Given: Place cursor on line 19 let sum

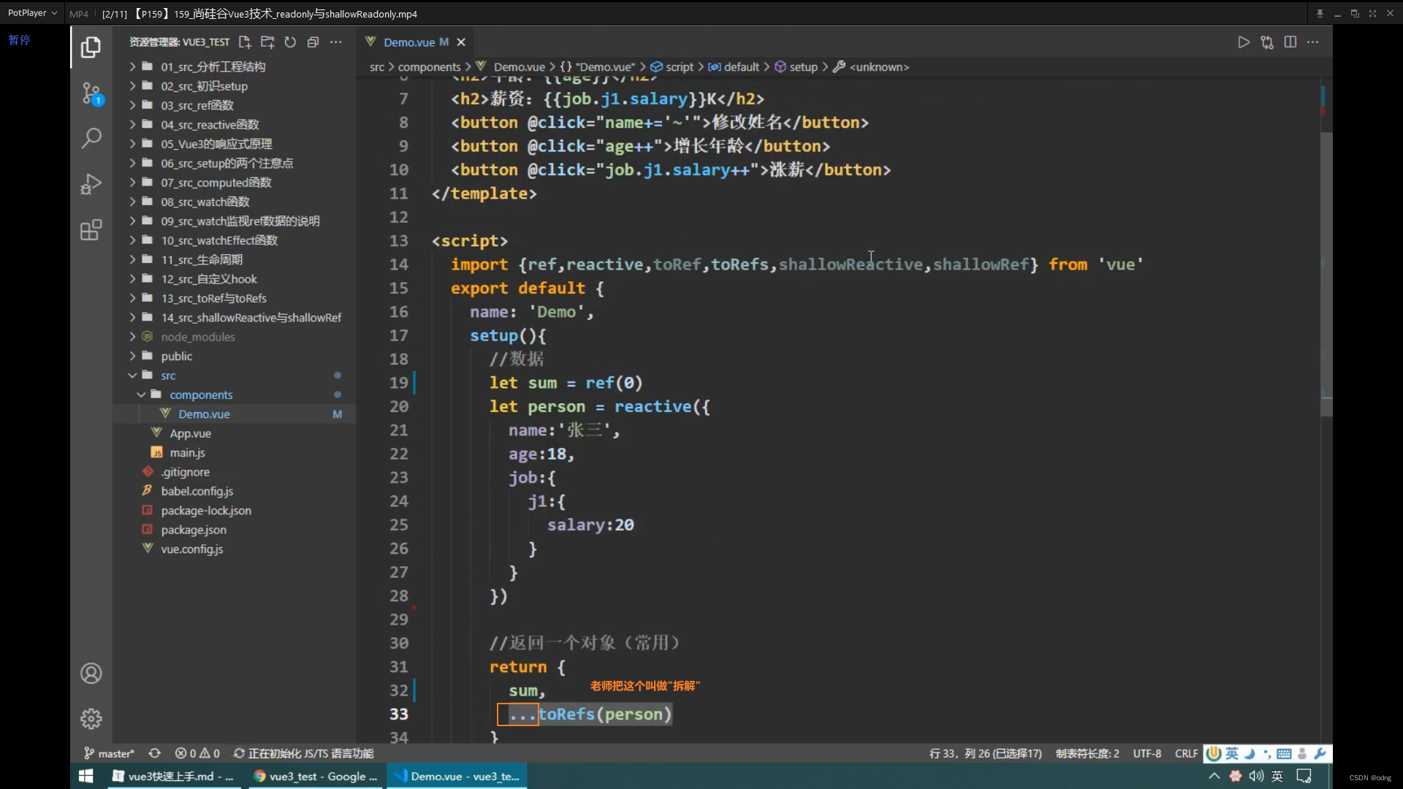Looking at the screenshot, I should coord(566,383).
